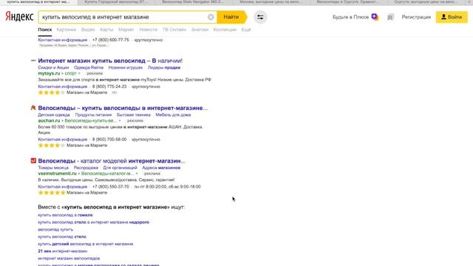Switch to the Новости tab
The width and height of the screenshot is (473, 266).
(x=148, y=30)
